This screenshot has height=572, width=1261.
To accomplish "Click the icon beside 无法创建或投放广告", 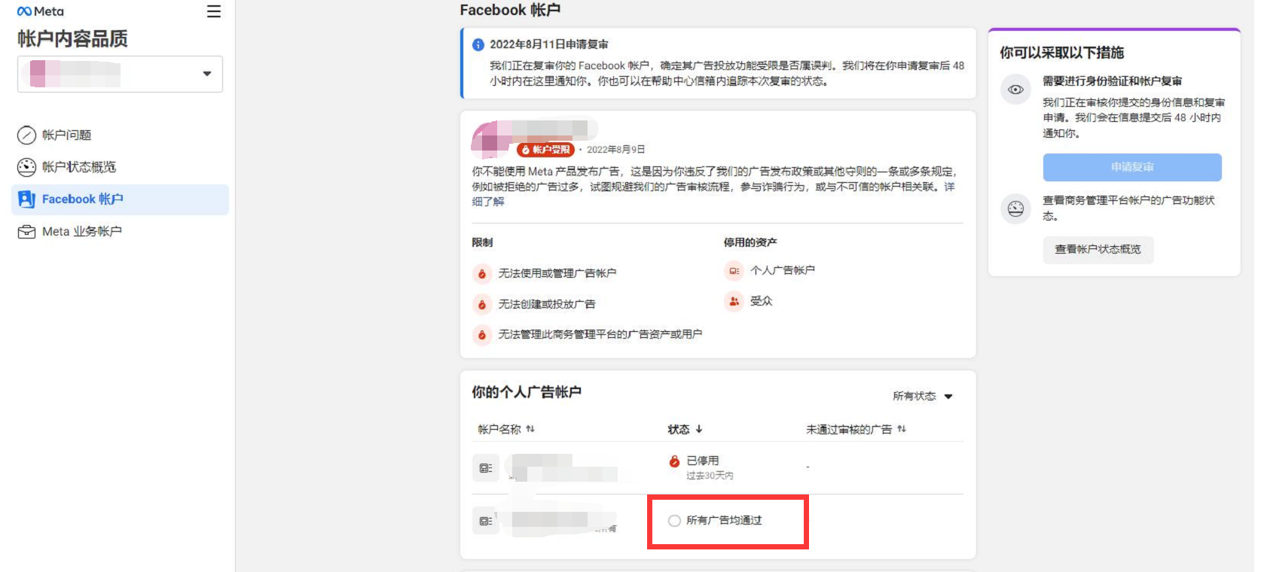I will tap(482, 304).
